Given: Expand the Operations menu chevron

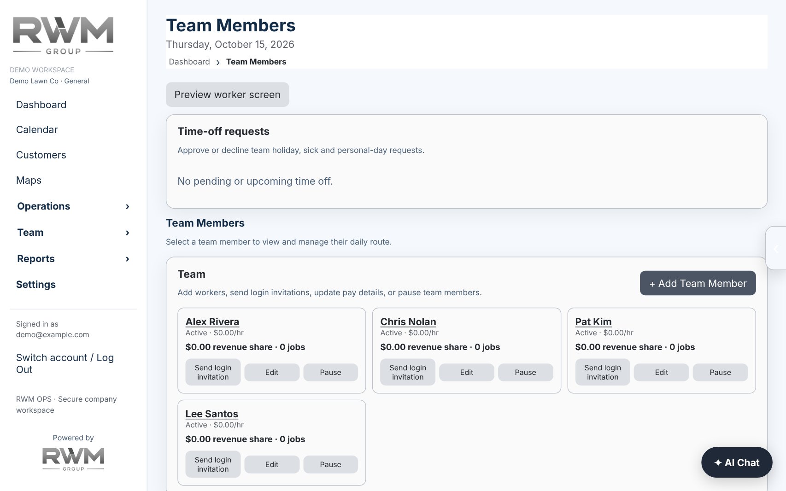Looking at the screenshot, I should [128, 207].
